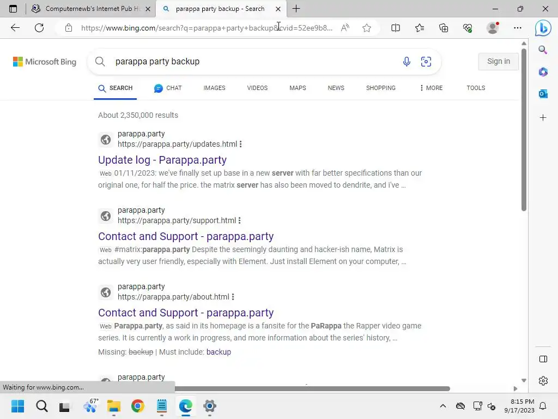Refresh the current page

click(x=39, y=28)
